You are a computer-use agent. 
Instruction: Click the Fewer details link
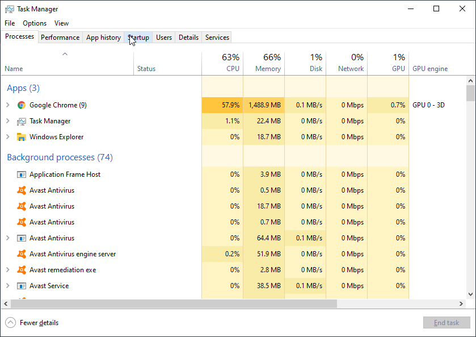pos(39,323)
